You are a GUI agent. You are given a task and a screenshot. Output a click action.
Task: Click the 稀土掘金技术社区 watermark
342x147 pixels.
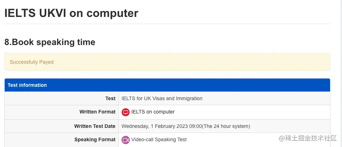pyautogui.click(x=308, y=138)
